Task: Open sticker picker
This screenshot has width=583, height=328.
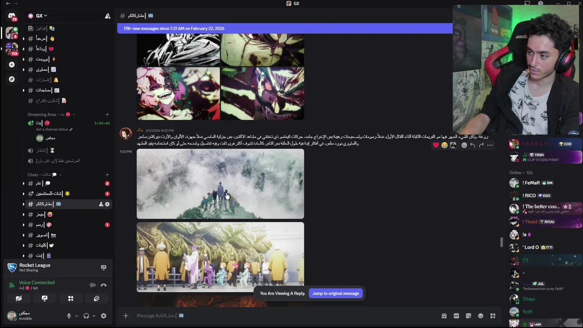Action: [468, 316]
